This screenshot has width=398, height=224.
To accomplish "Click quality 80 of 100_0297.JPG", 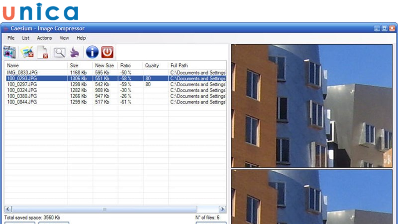I will coord(148,84).
